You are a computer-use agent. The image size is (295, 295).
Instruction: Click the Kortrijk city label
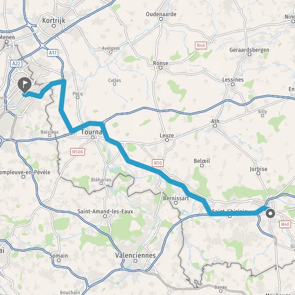point(54,21)
